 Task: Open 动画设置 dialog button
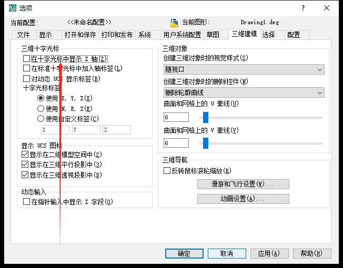[x=243, y=199]
